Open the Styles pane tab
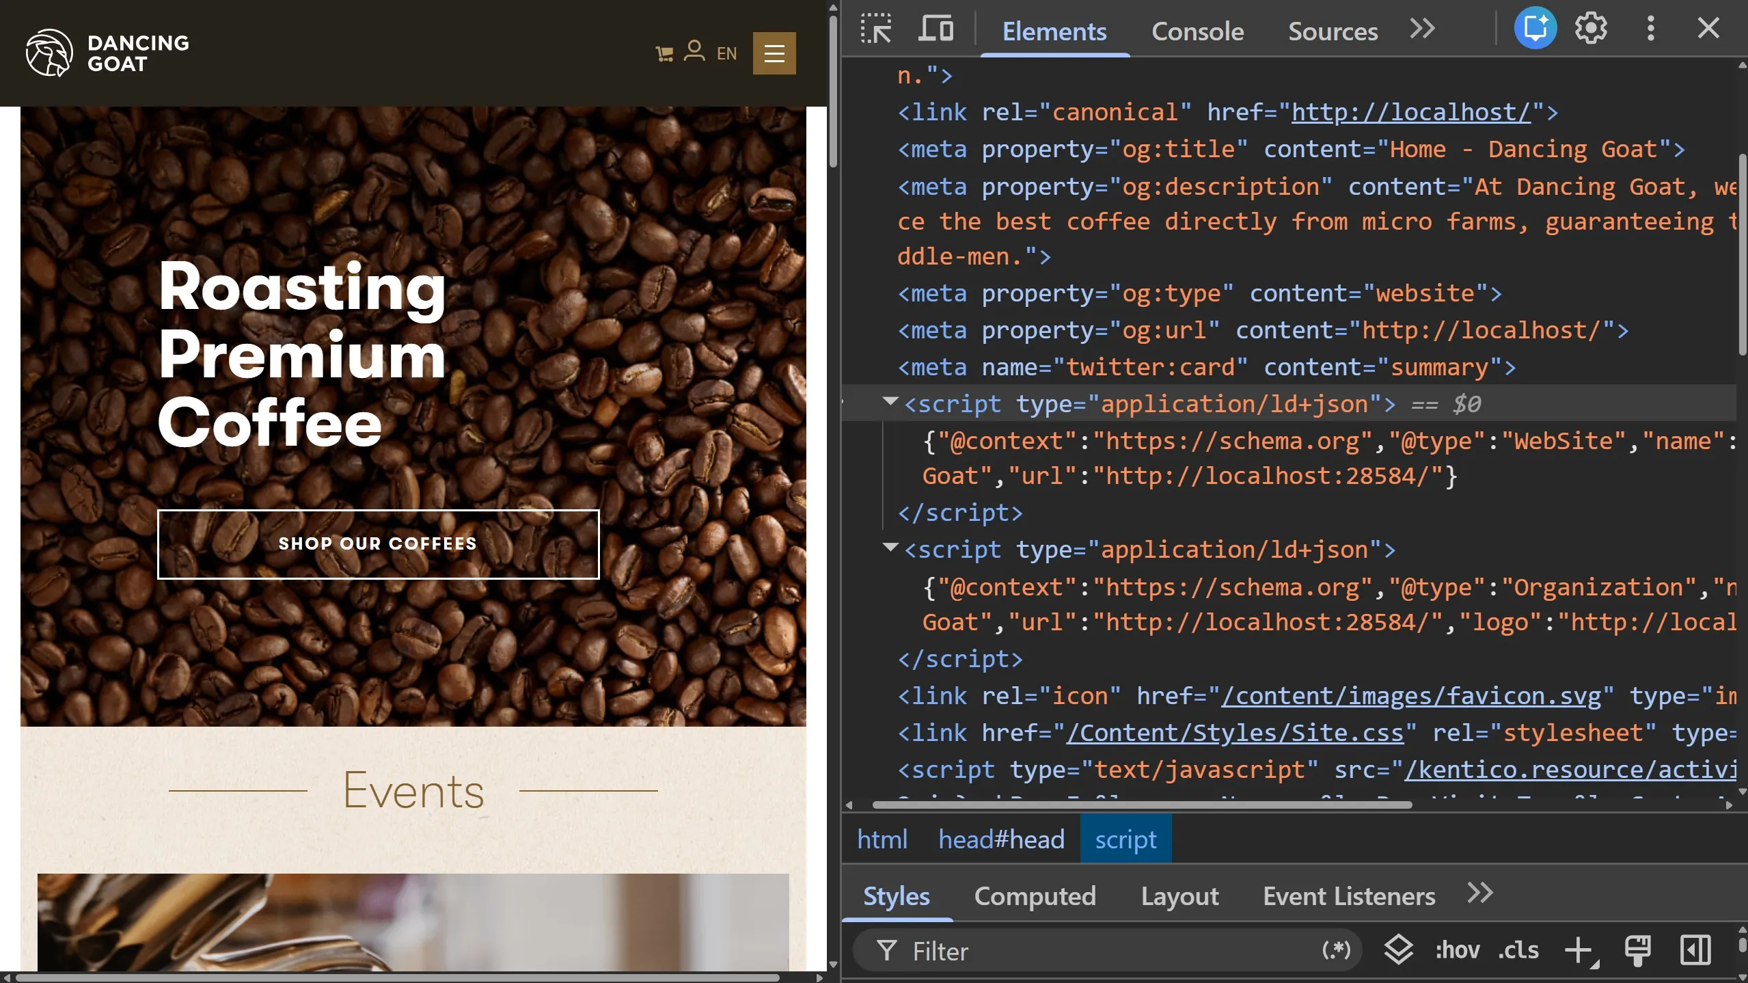Image resolution: width=1748 pixels, height=983 pixels. [897, 896]
